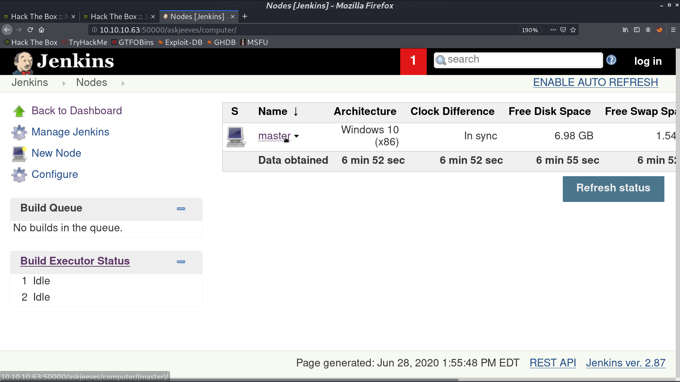Click the REST API footer link

(552, 363)
